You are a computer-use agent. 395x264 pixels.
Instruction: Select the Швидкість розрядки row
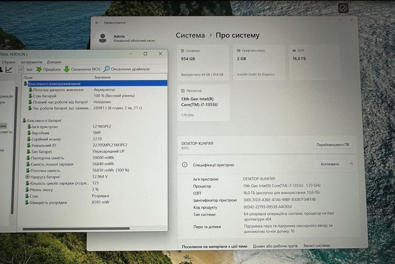pos(95,202)
